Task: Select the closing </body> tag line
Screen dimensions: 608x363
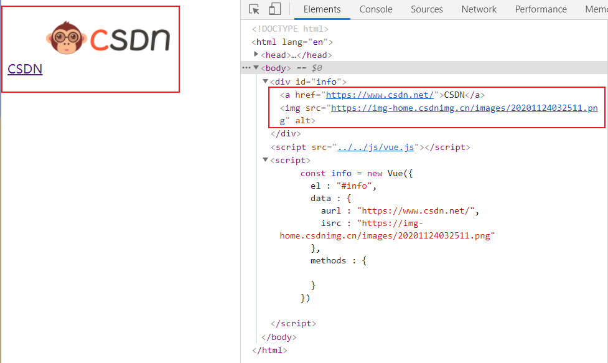Action: pos(279,337)
